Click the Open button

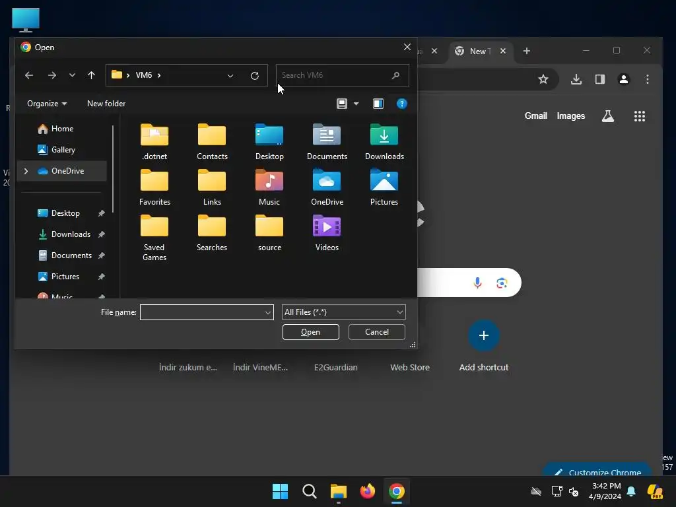pos(310,332)
